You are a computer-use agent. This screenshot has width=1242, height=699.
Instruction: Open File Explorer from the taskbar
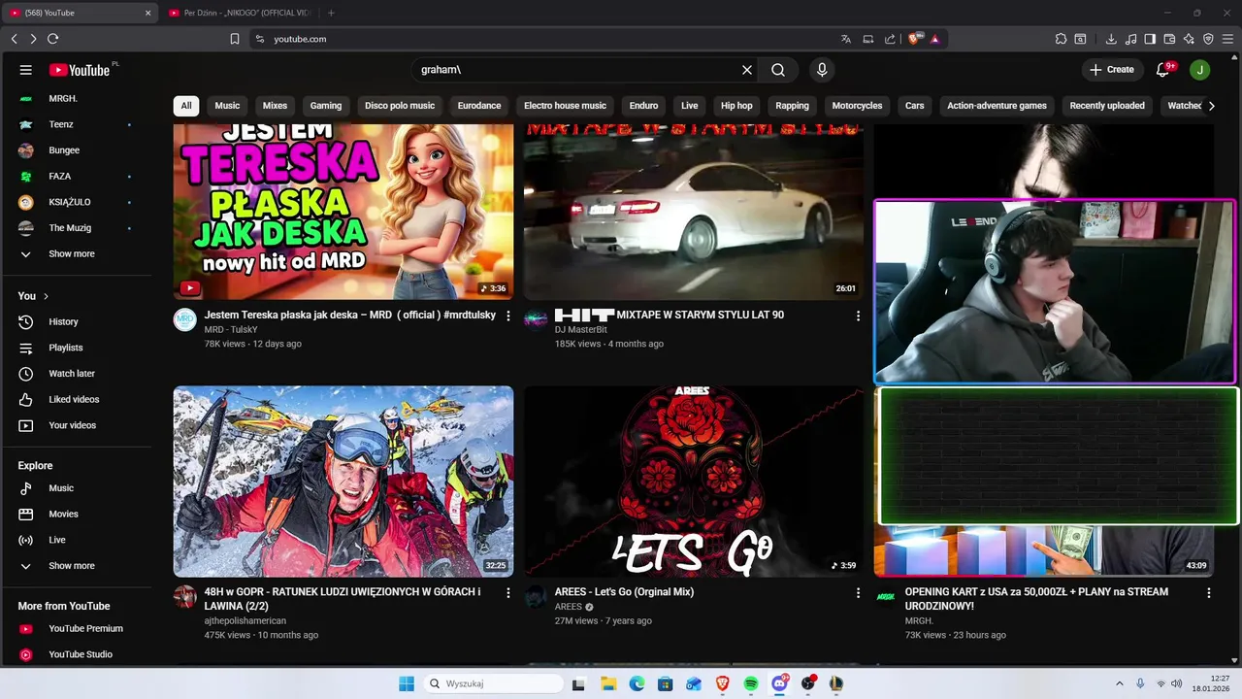(607, 683)
